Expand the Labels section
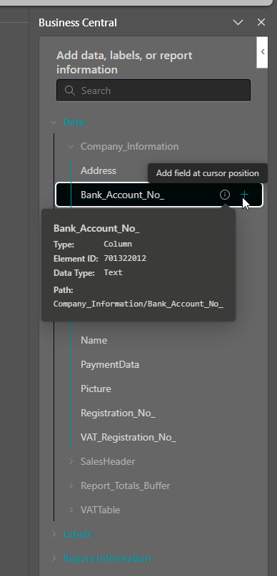 (54, 534)
